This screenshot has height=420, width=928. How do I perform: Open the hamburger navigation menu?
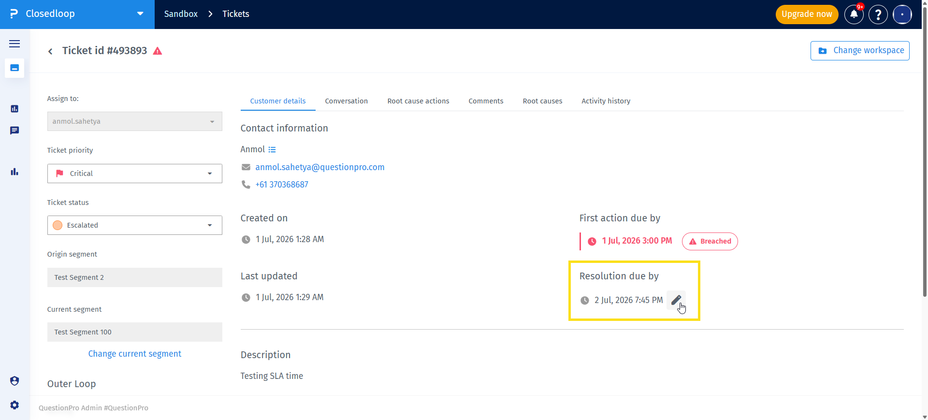[14, 43]
